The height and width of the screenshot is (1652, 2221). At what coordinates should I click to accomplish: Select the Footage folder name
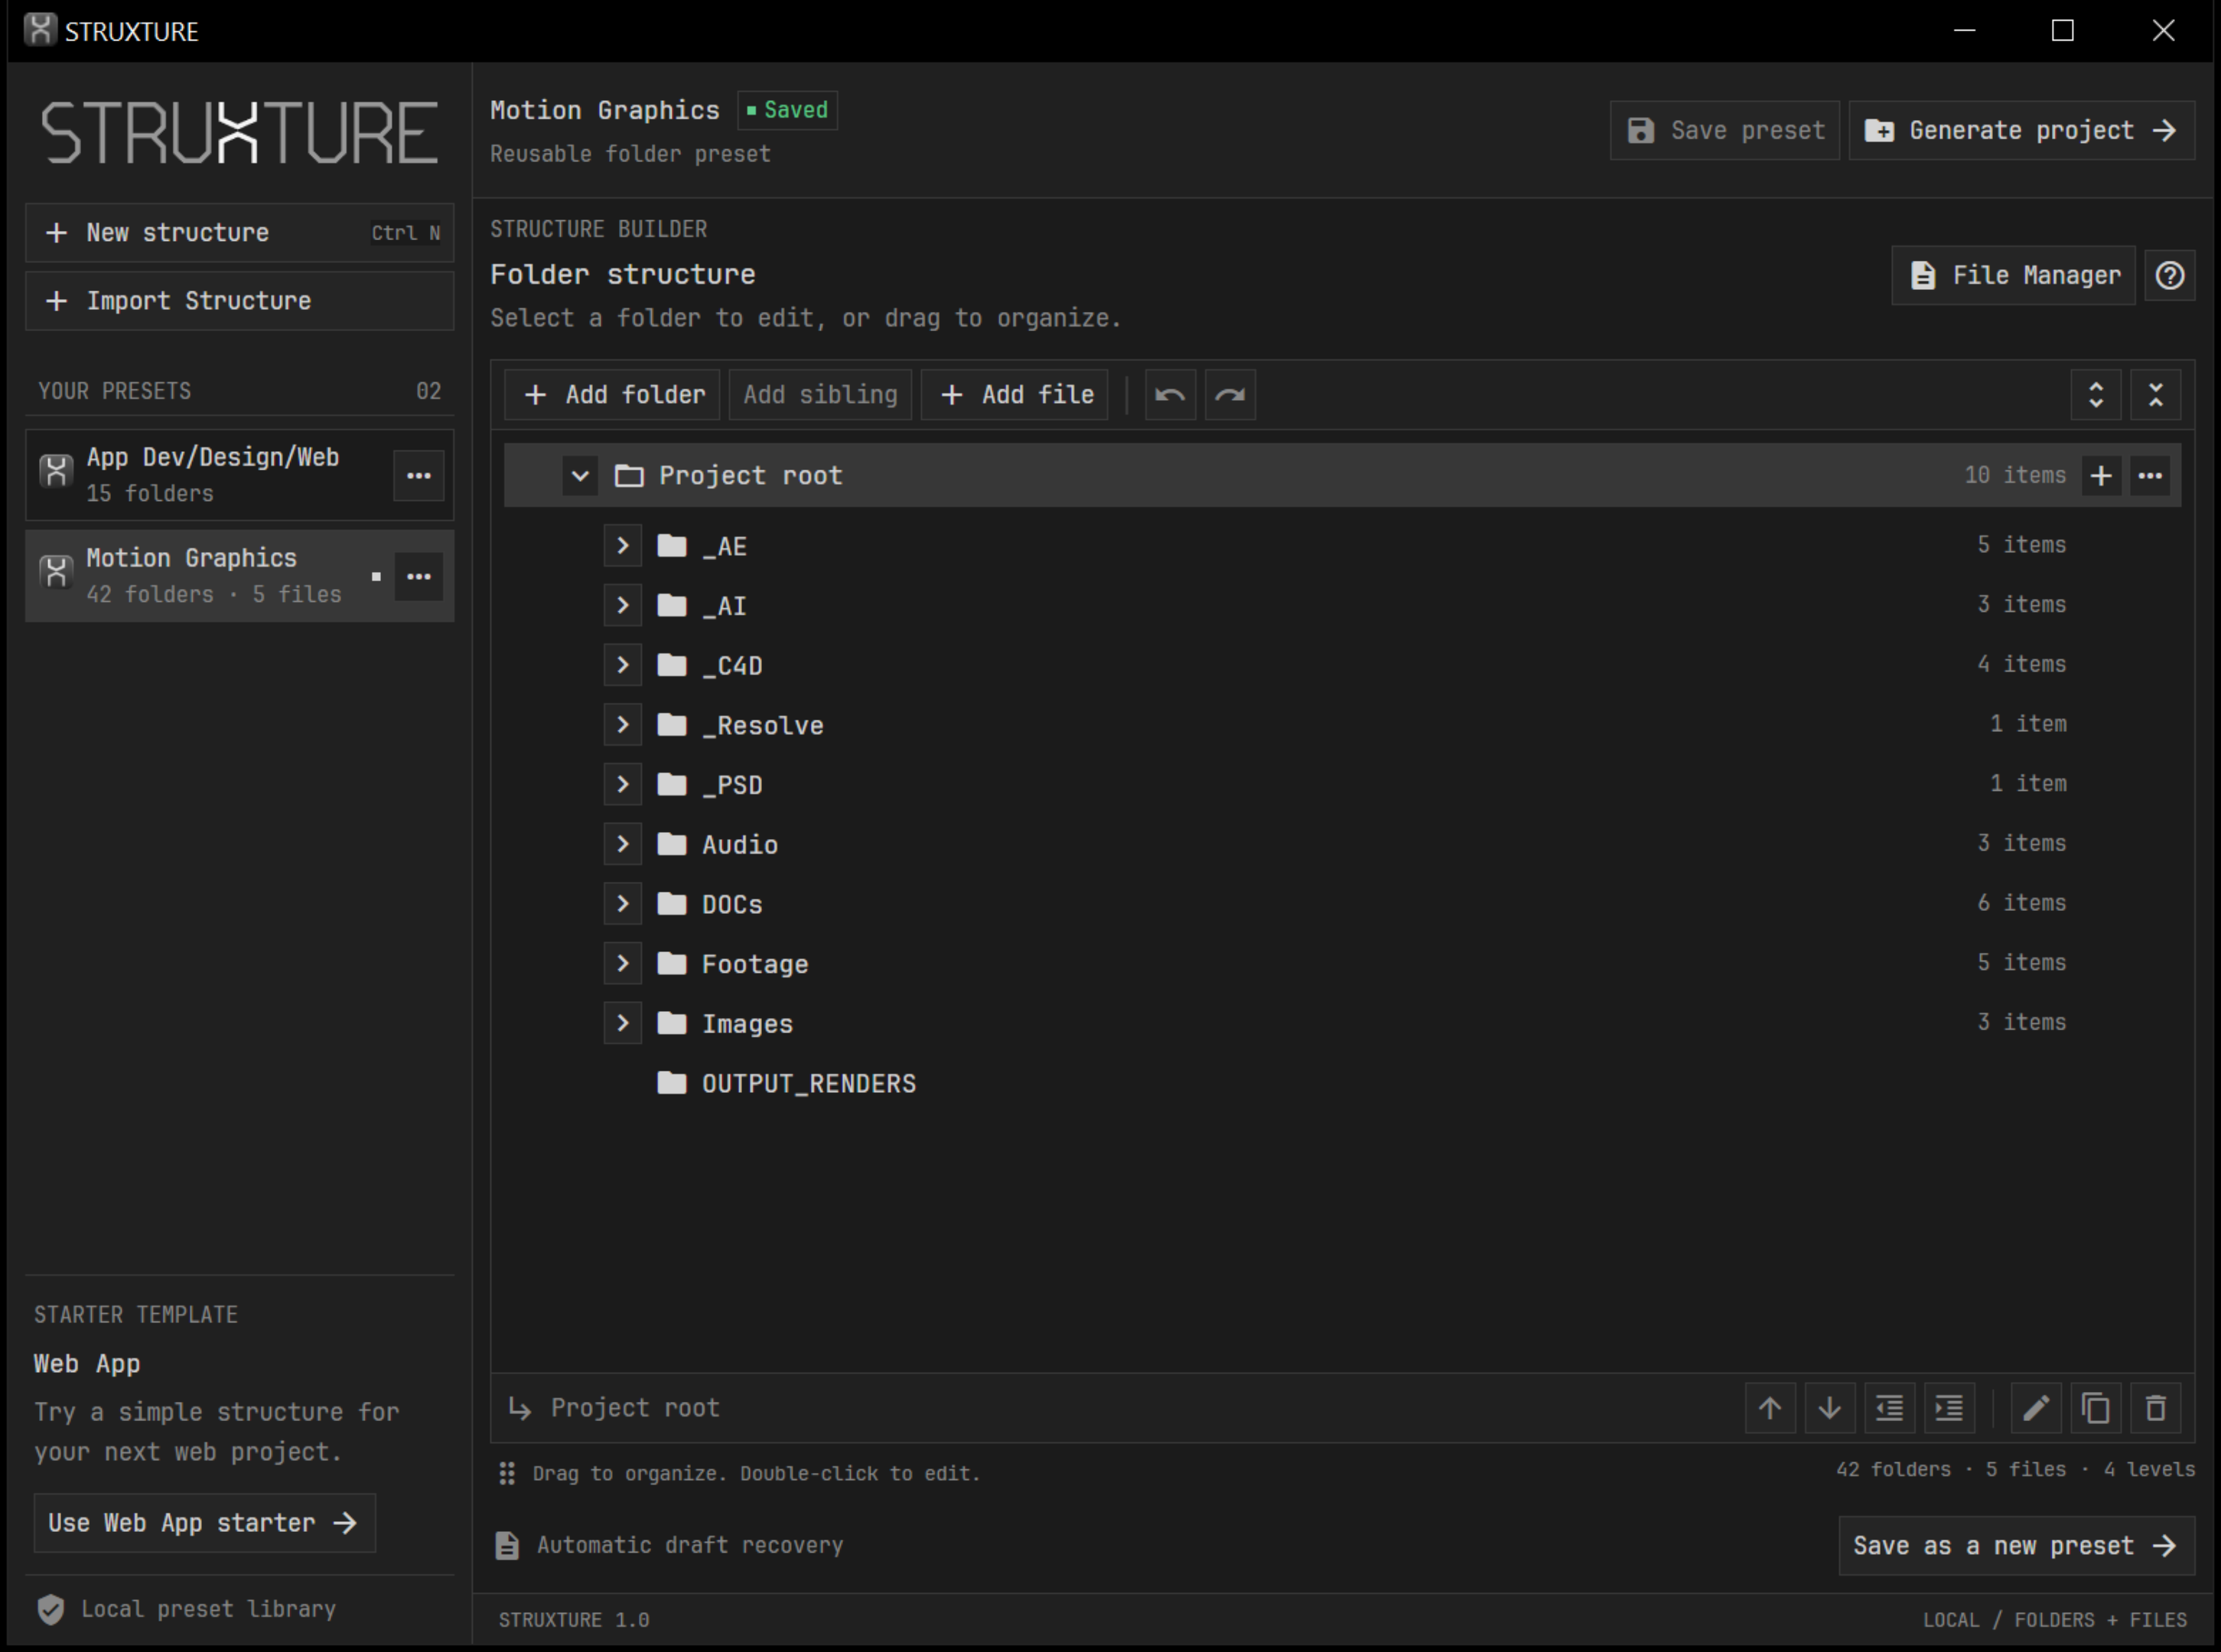tap(754, 965)
